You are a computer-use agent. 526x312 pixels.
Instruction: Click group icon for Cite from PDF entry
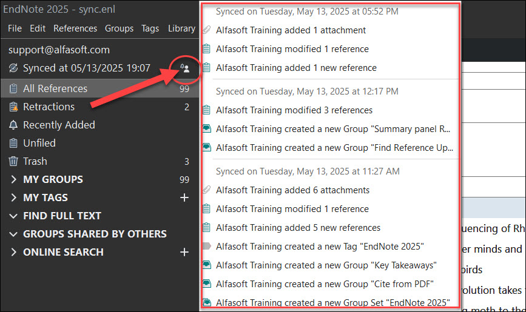coord(207,284)
